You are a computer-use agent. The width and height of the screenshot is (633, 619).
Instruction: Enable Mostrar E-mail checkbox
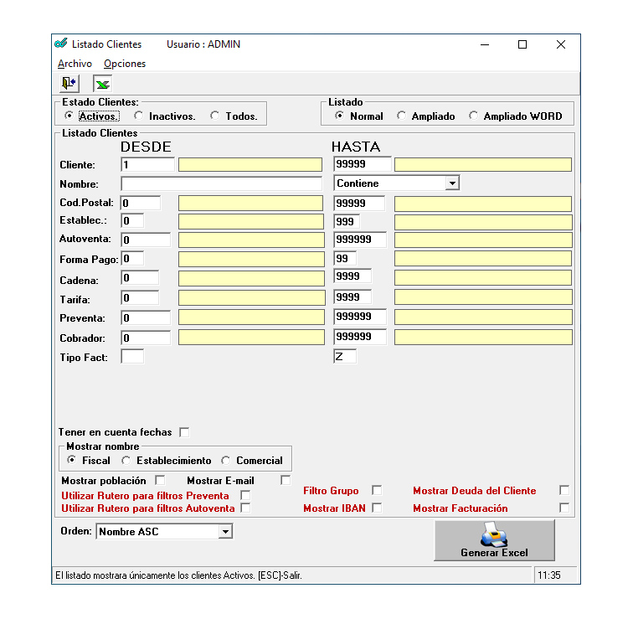286,480
